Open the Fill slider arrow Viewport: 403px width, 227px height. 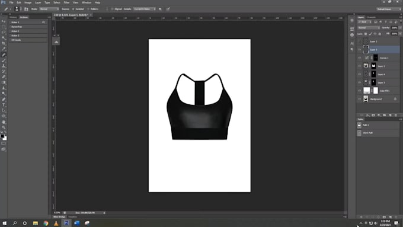[400, 34]
